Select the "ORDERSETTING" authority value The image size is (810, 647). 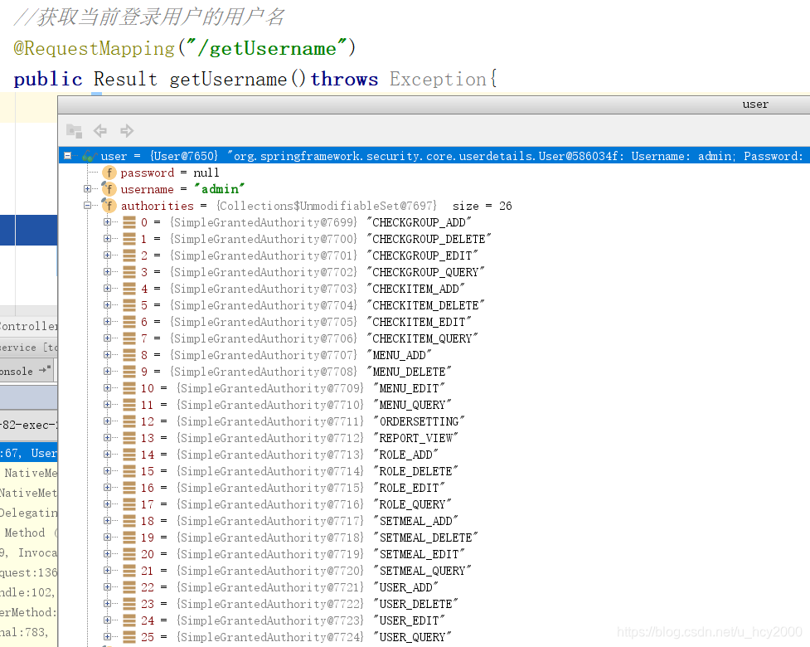point(419,421)
